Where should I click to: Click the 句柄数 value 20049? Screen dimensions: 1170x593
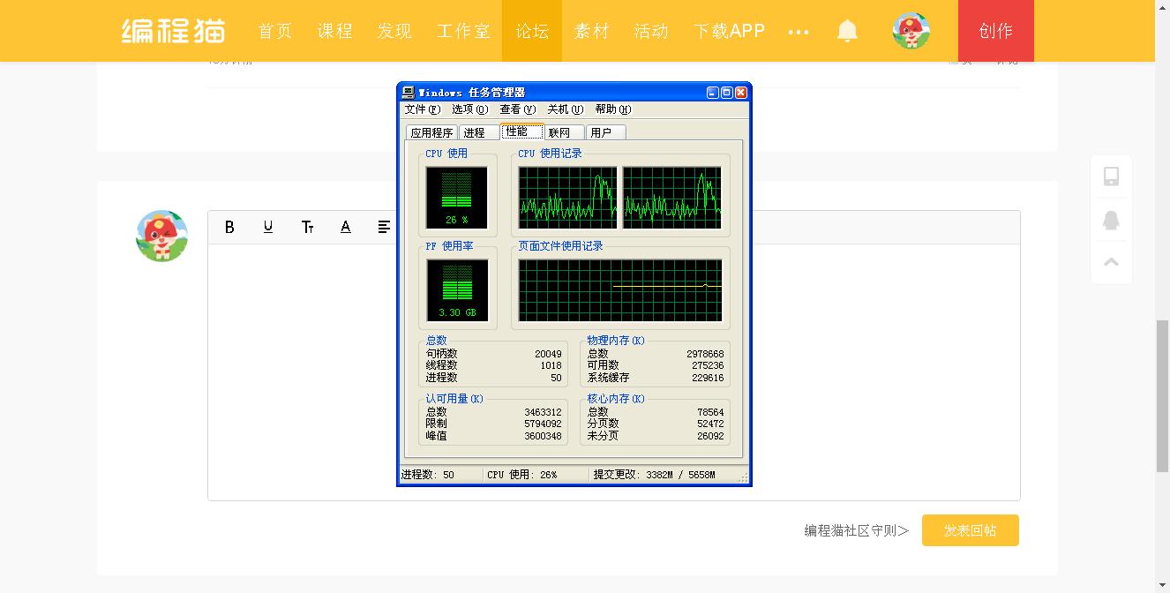pos(548,354)
